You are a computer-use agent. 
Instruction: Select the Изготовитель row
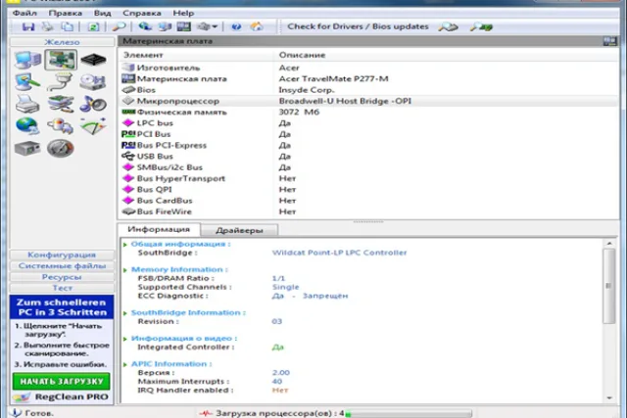click(x=368, y=68)
